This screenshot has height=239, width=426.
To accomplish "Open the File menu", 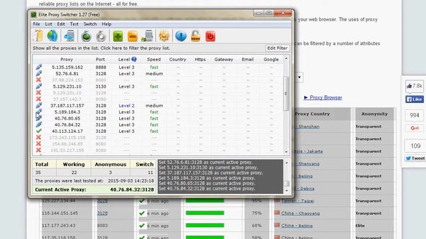I will (37, 24).
